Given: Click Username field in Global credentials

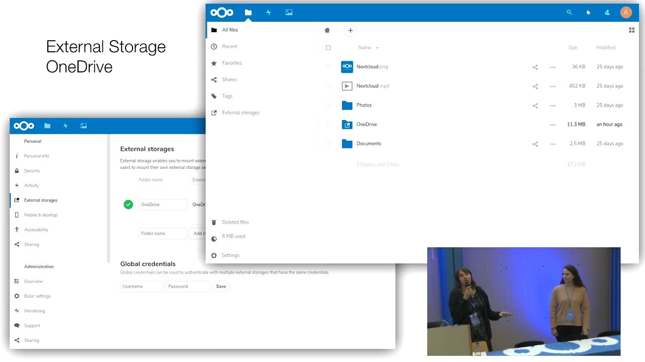Looking at the screenshot, I should coord(142,287).
